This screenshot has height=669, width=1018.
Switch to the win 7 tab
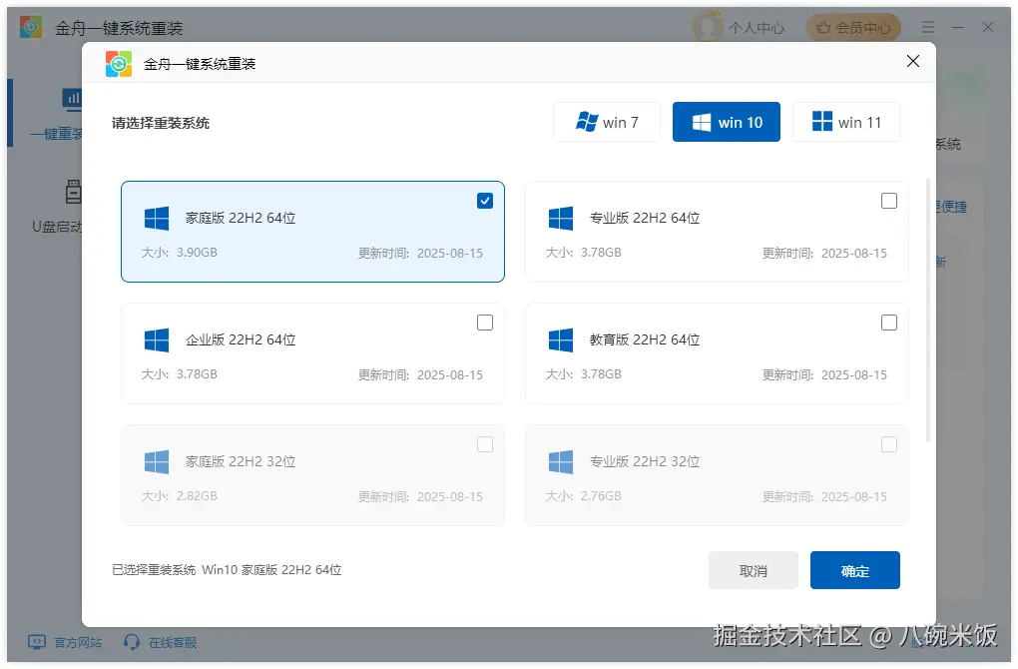[x=607, y=122]
